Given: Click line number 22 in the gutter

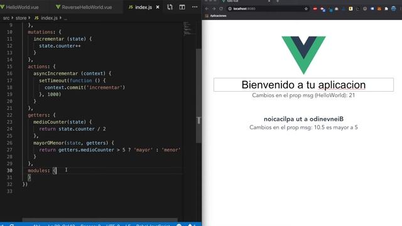Looking at the screenshot, I should (9, 115).
